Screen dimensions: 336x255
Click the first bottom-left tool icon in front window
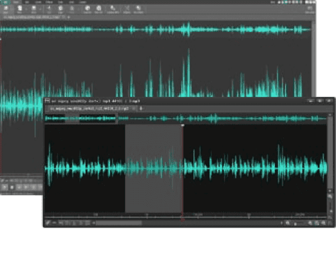48,223
